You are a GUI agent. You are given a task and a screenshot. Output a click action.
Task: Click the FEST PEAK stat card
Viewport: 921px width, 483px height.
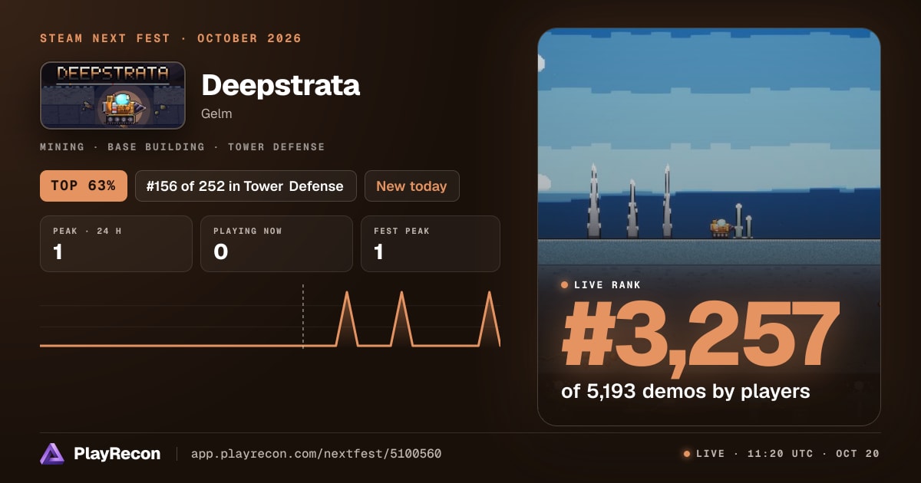[x=431, y=244]
